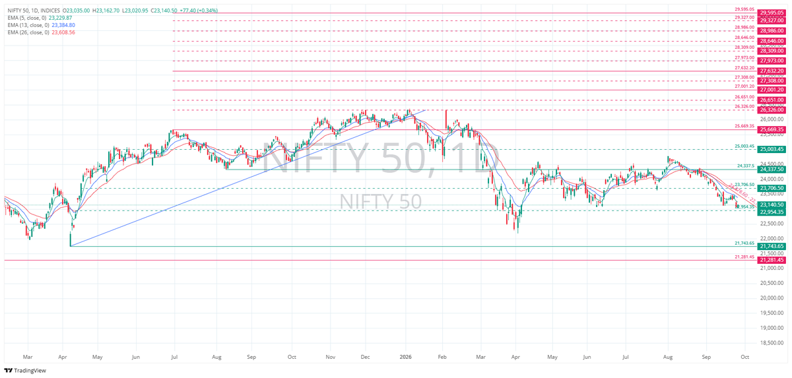Click the 27,632.20 price axis tag

[x=772, y=71]
